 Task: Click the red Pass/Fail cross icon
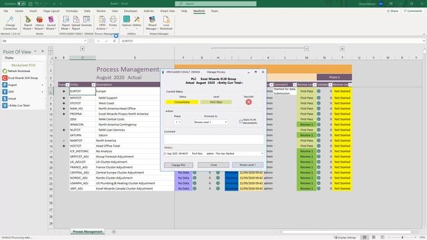click(x=249, y=102)
